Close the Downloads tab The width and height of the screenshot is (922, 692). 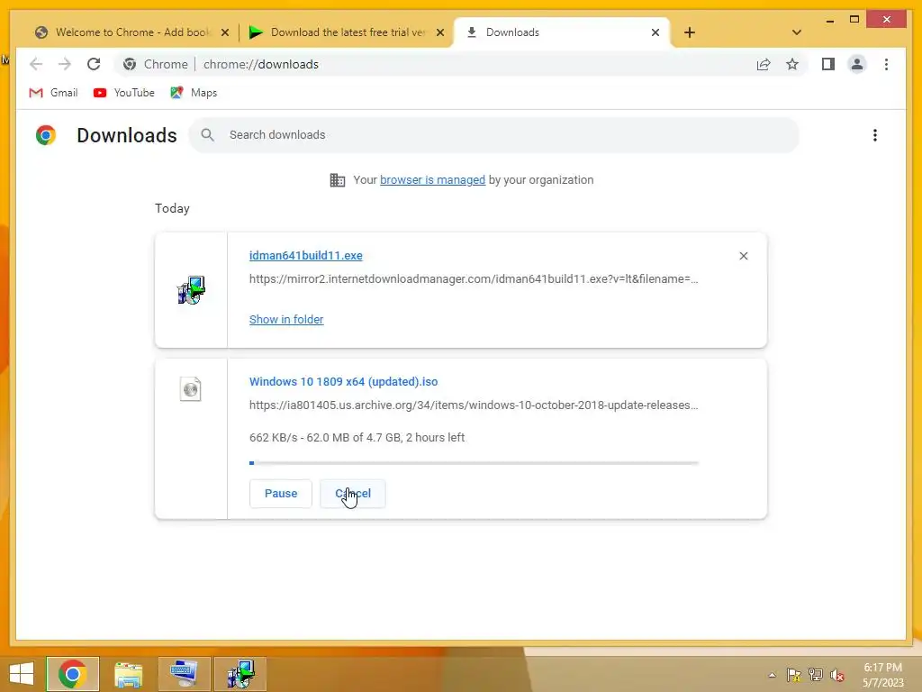[655, 32]
